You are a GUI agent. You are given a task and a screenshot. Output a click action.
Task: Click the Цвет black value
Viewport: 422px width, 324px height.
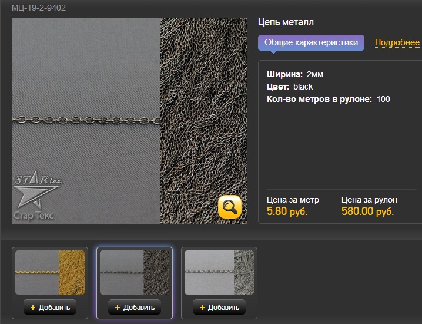303,87
